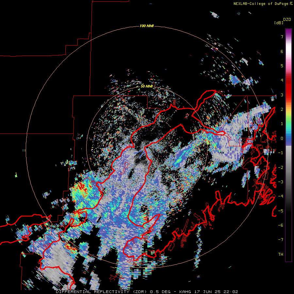Click the 6 tick on the color scale

click(x=282, y=51)
